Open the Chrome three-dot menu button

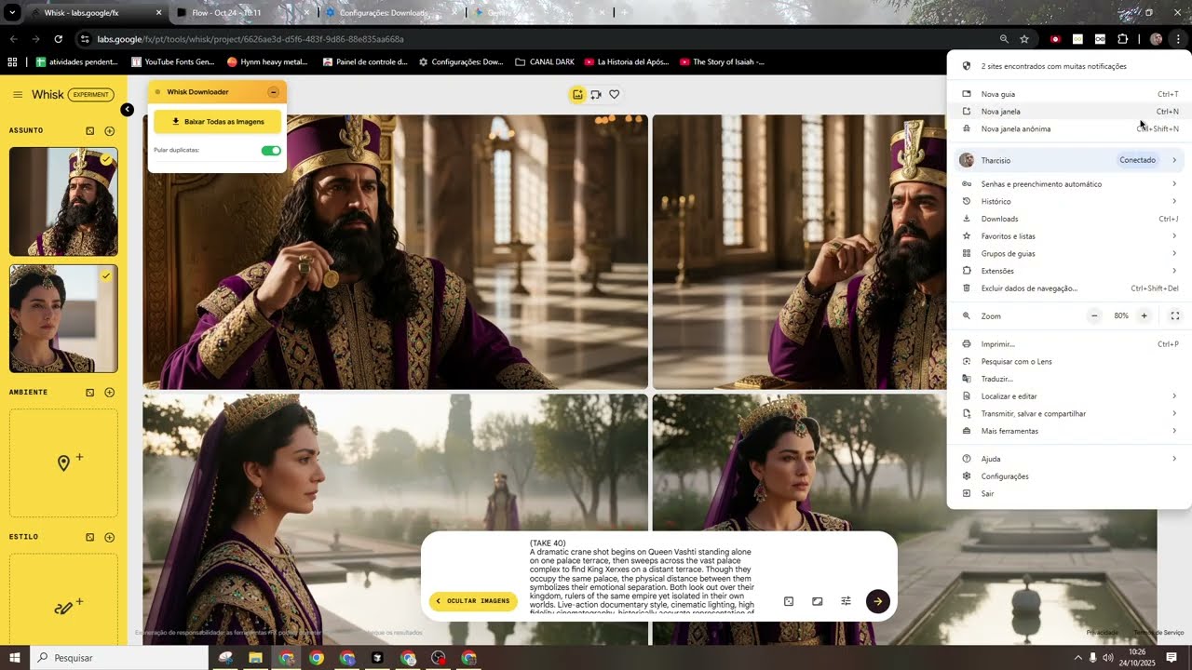tap(1178, 39)
